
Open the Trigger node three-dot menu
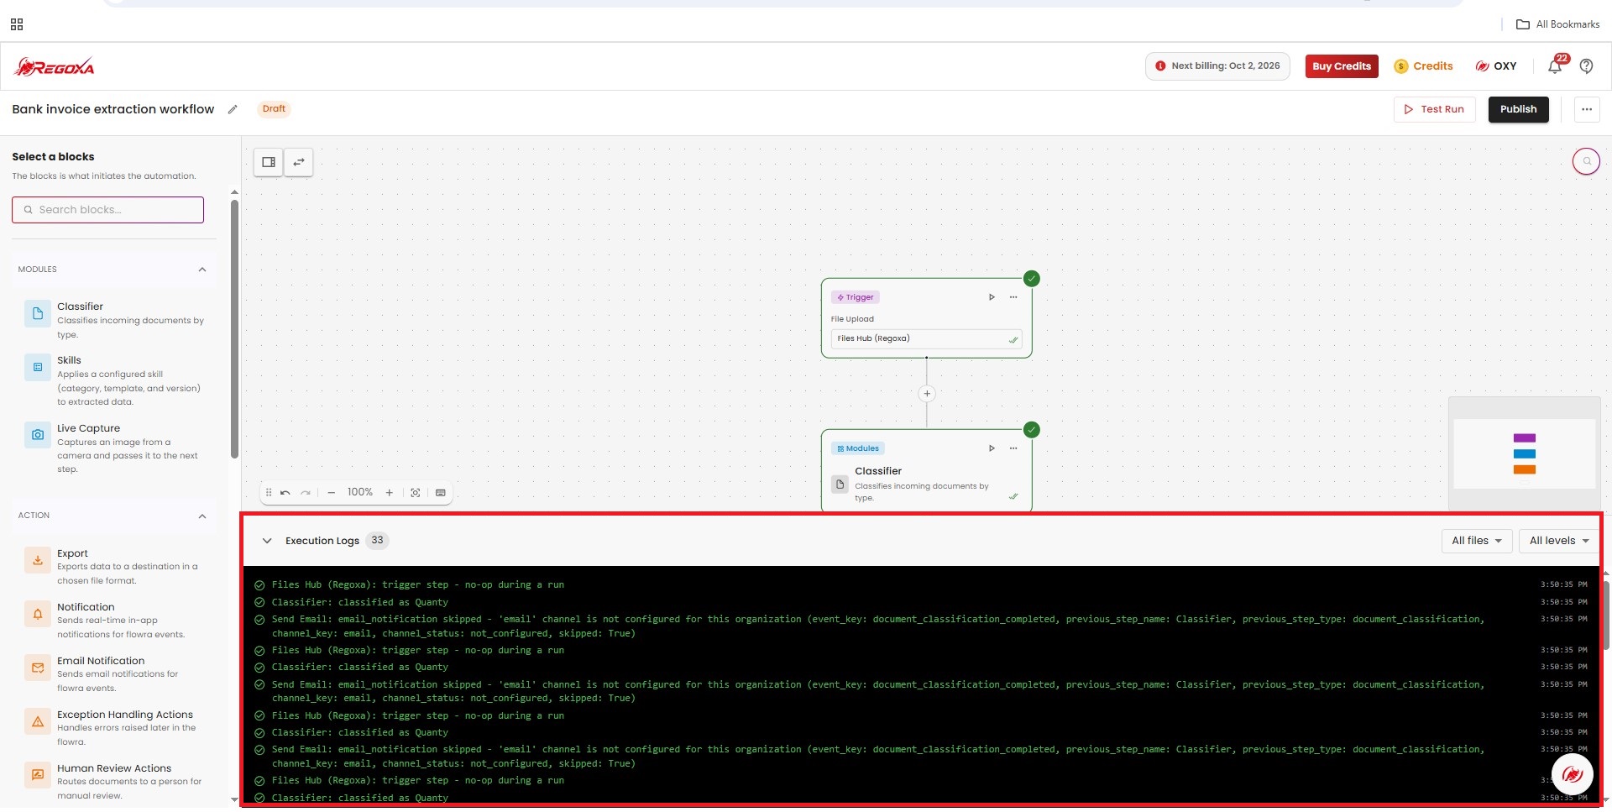pyautogui.click(x=1013, y=297)
